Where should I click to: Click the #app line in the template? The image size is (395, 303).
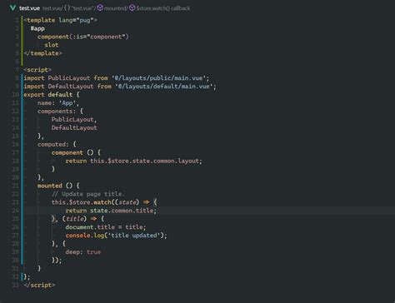point(37,28)
